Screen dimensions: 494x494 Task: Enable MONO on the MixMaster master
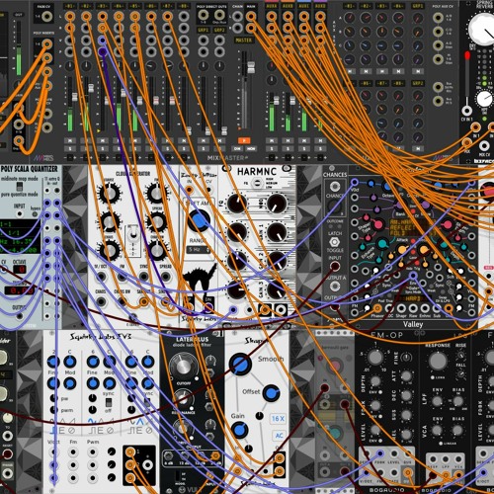[x=251, y=149]
